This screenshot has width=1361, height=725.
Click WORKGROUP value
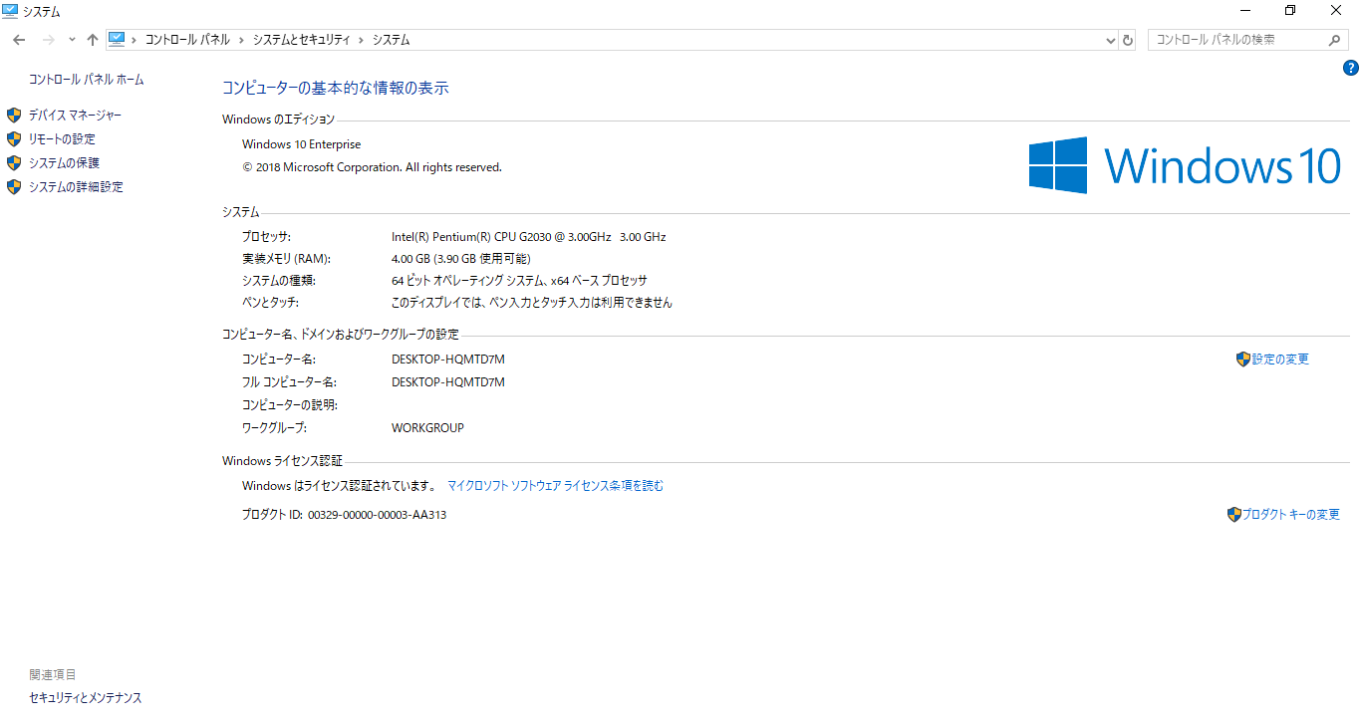coord(427,428)
